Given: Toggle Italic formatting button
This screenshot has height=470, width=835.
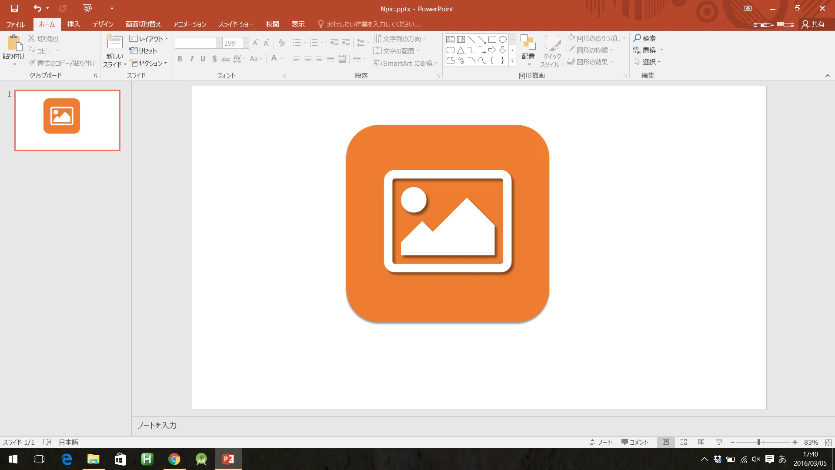Looking at the screenshot, I should 191,59.
